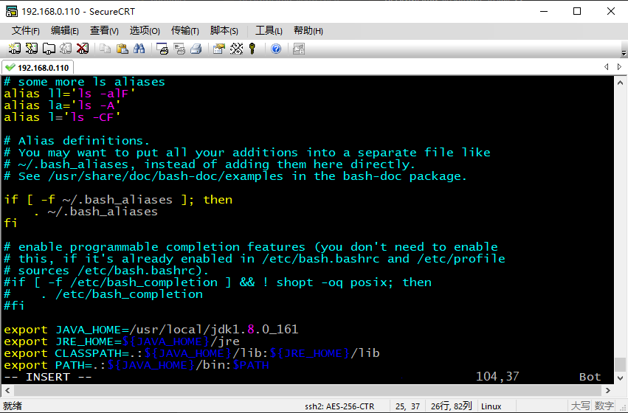
Task: Click the horizontal scrollbar right arrow
Action: pyautogui.click(x=608, y=390)
